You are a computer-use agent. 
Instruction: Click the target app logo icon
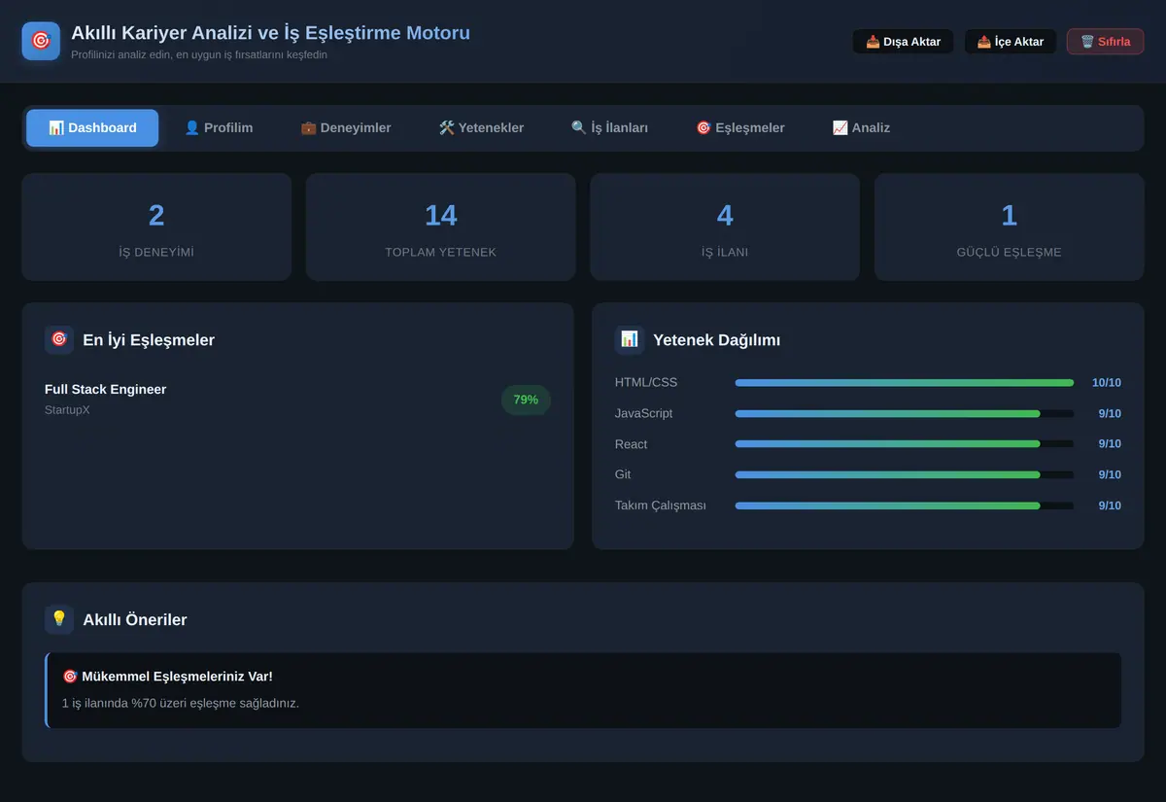click(x=41, y=41)
